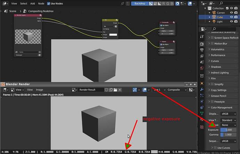240x154 pixels.
Task: Open the Render properties tab
Action: pyautogui.click(x=202, y=44)
